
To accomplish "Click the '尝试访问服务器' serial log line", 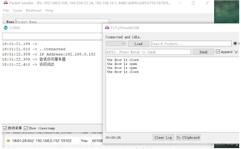I will tap(52, 59).
